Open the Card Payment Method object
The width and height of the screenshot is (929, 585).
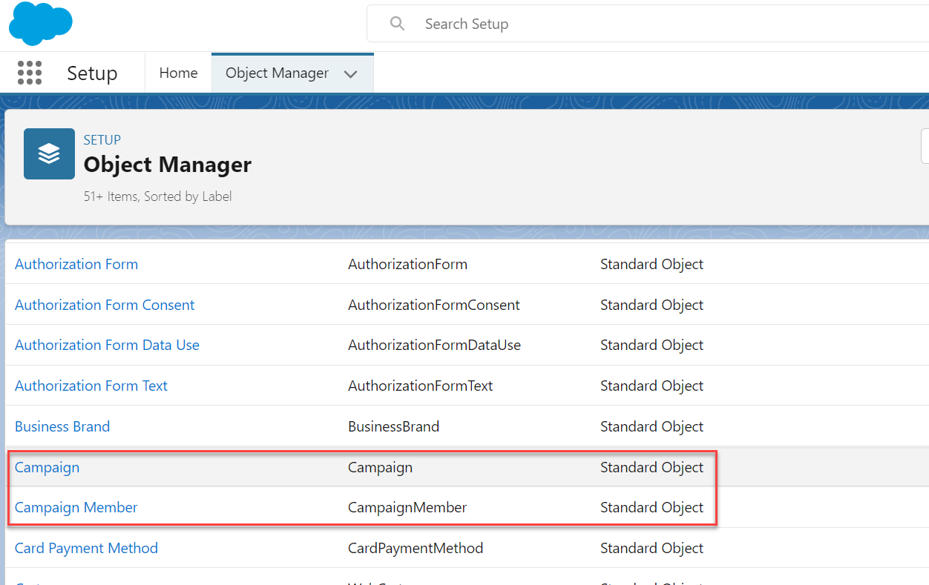coord(86,548)
